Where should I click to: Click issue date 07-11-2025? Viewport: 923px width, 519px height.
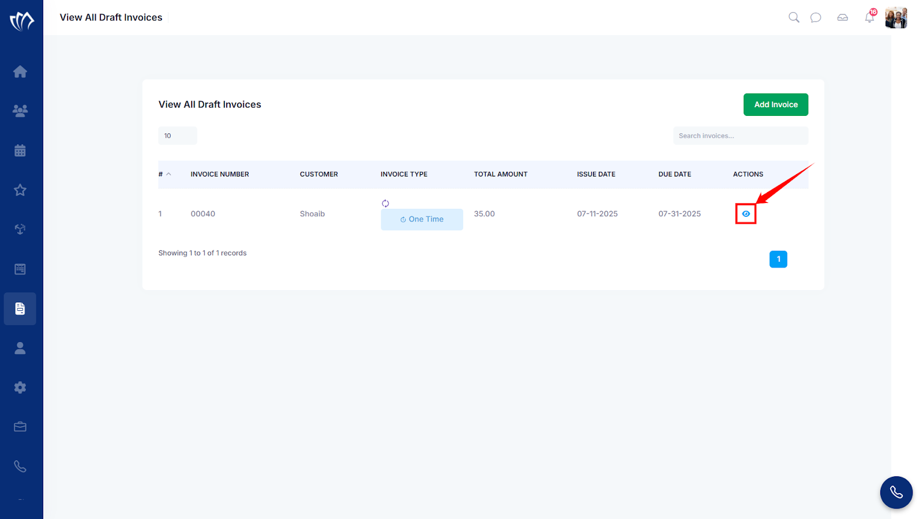[597, 214]
